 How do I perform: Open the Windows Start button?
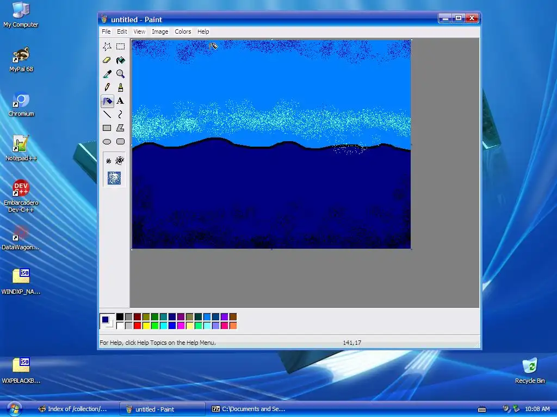[14, 409]
